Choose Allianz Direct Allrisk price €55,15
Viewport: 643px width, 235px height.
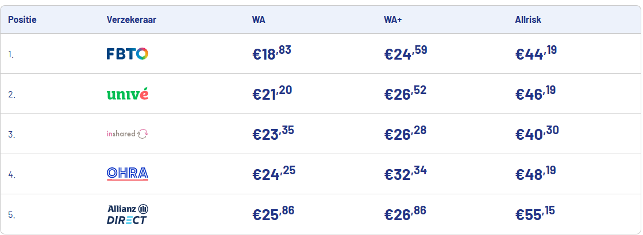[x=535, y=214]
